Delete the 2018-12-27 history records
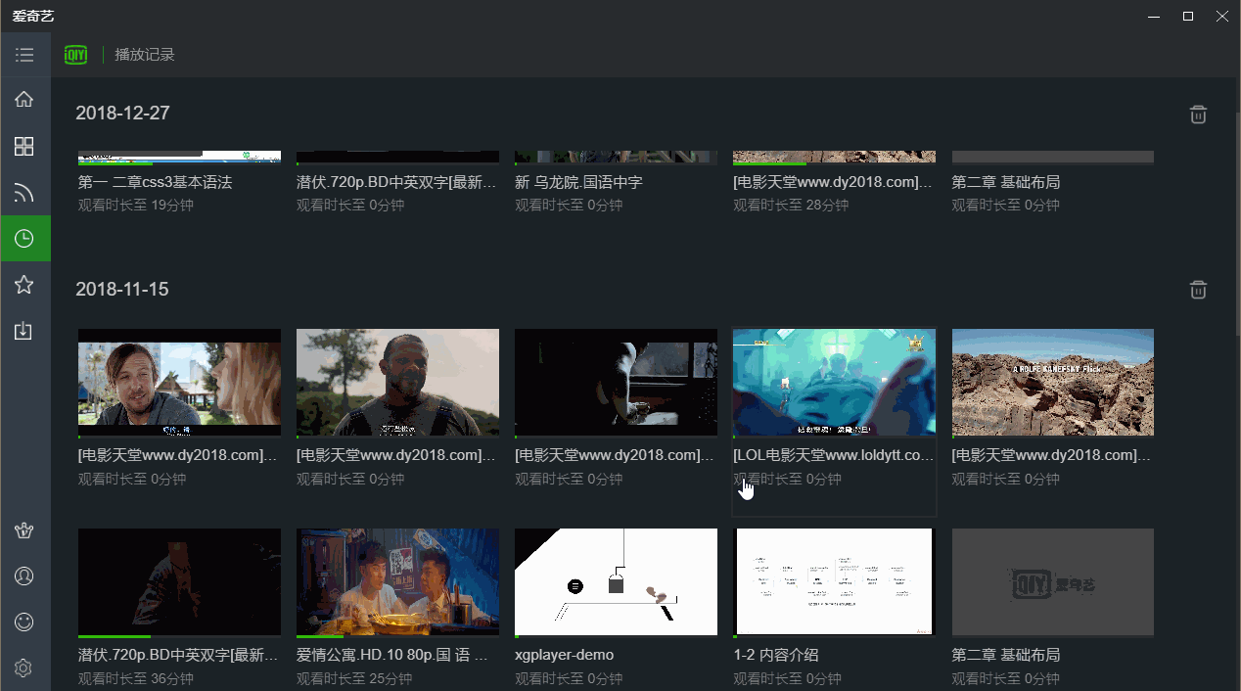 1198,115
